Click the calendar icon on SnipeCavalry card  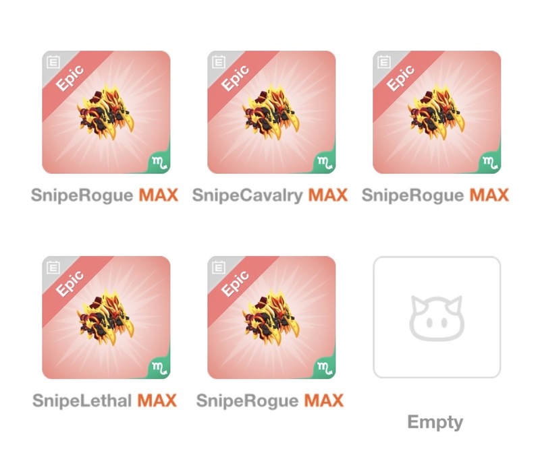tap(219, 62)
